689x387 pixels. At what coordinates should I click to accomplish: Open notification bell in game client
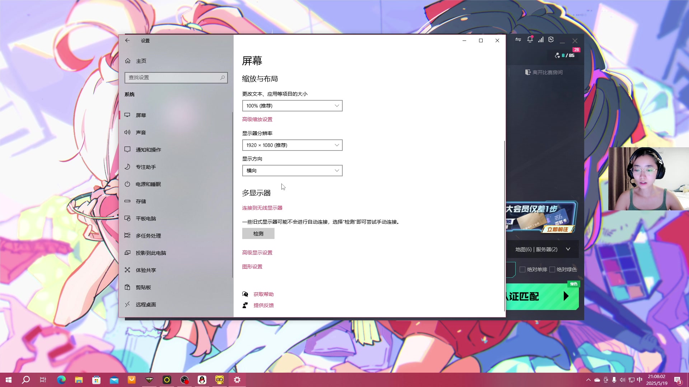530,40
